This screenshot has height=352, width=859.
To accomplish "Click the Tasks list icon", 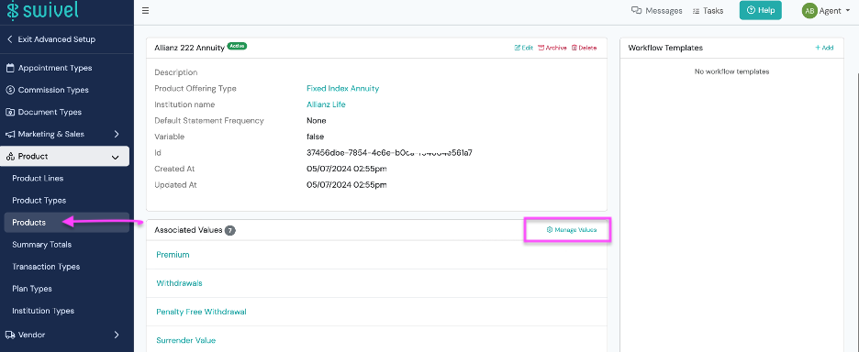I will [697, 10].
